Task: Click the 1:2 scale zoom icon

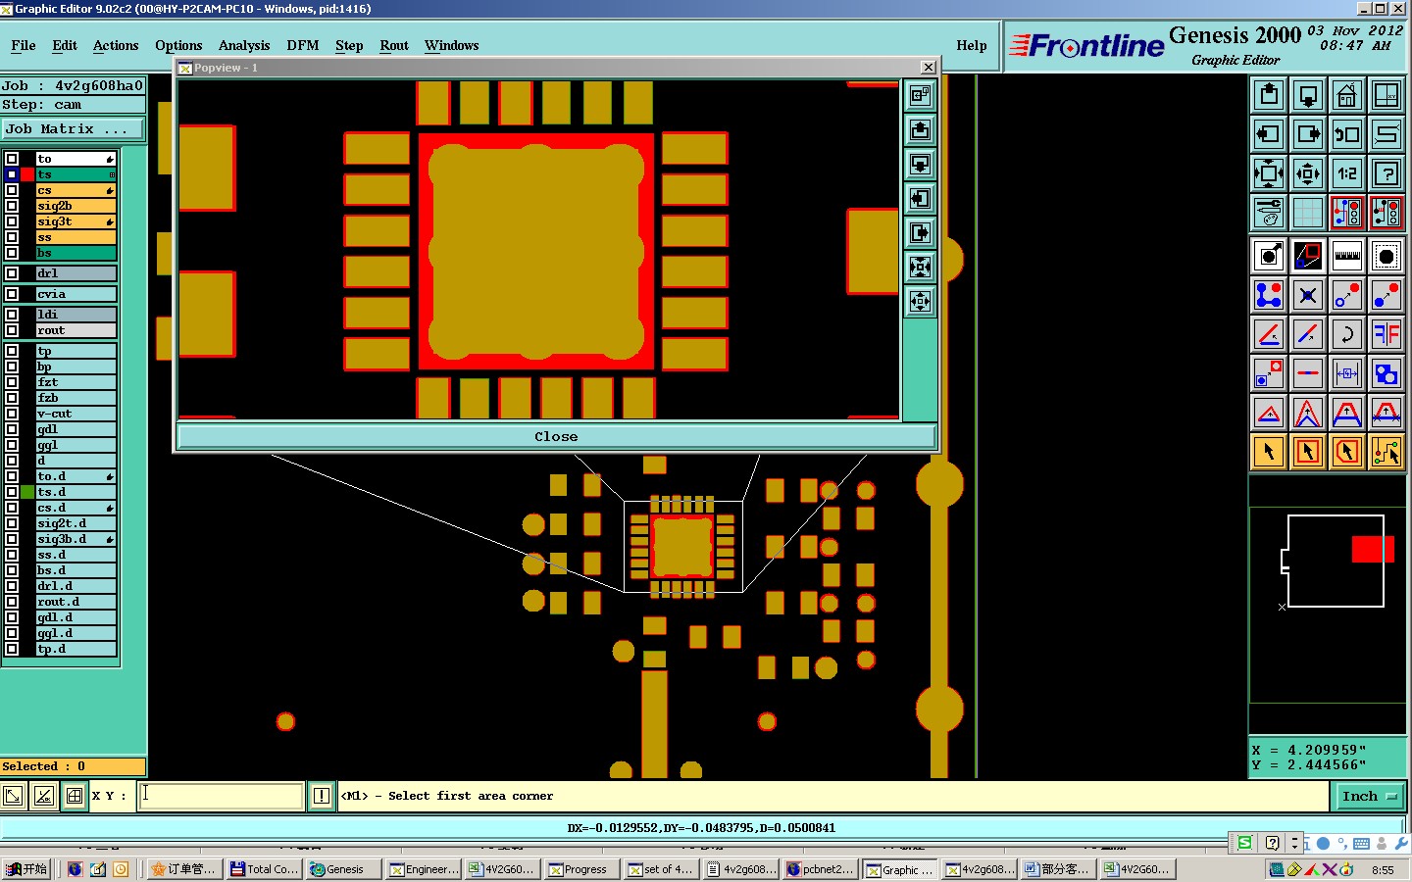Action: point(1347,173)
